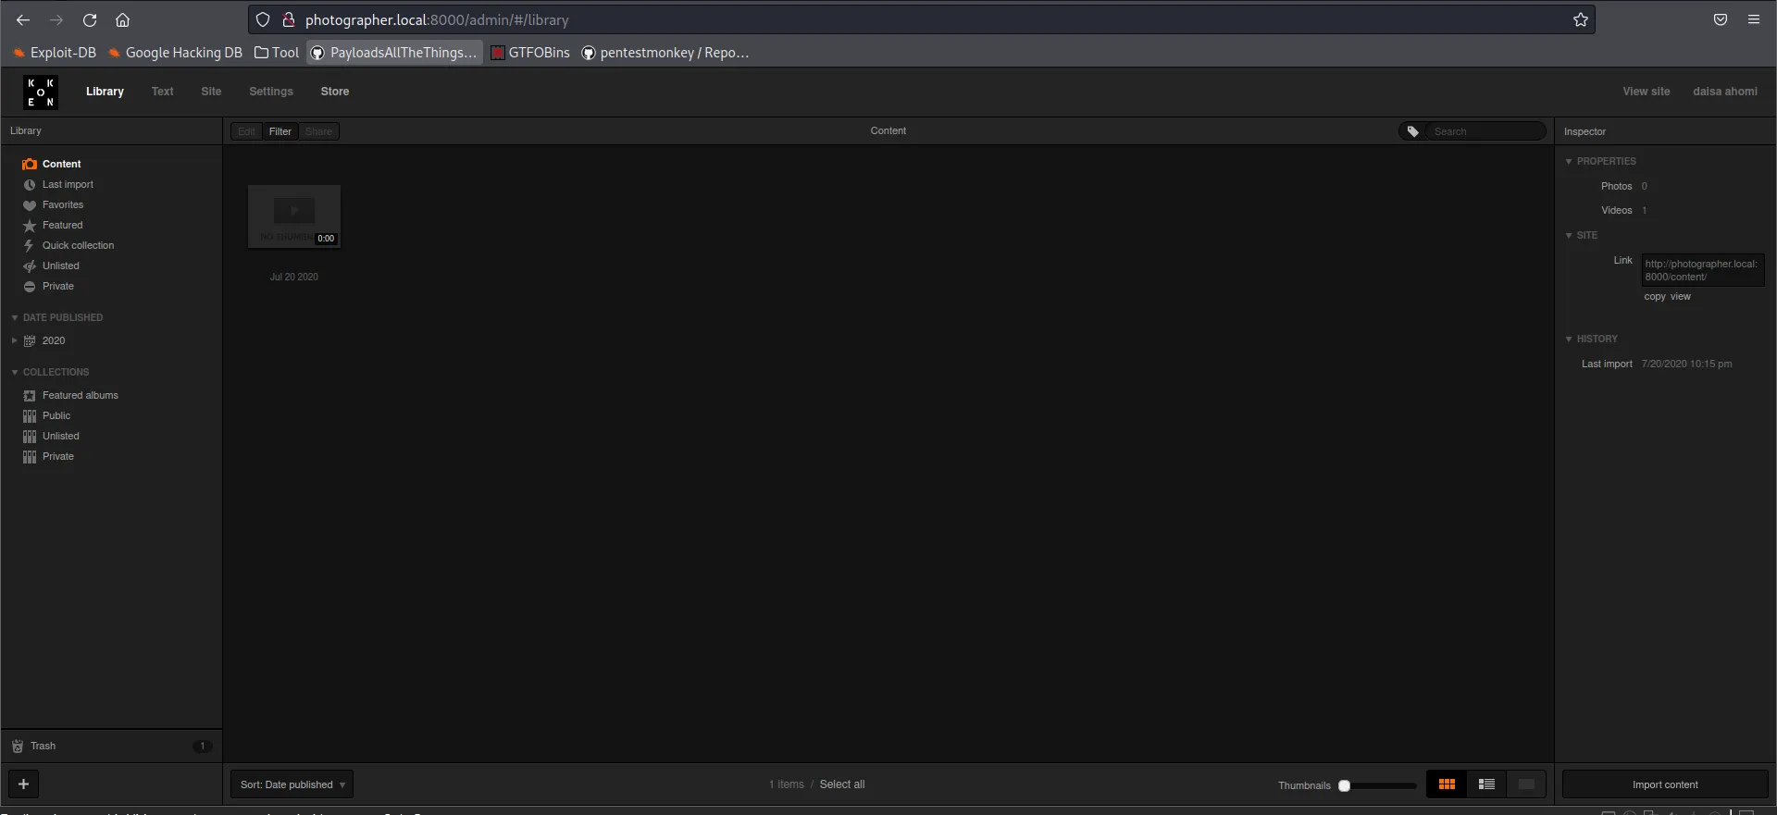Viewport: 1777px width, 815px height.
Task: Toggle the Filter button
Action: [280, 131]
